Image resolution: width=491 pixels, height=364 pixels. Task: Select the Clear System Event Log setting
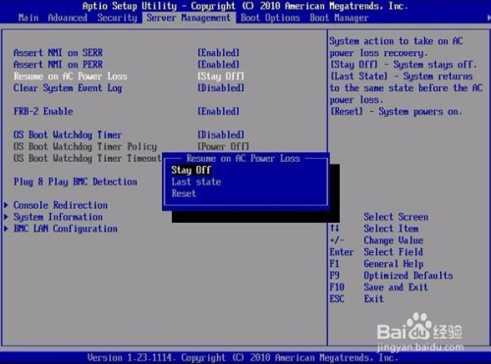click(68, 88)
